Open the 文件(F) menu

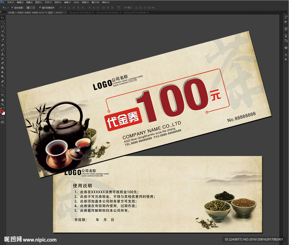pyautogui.click(x=11, y=2)
